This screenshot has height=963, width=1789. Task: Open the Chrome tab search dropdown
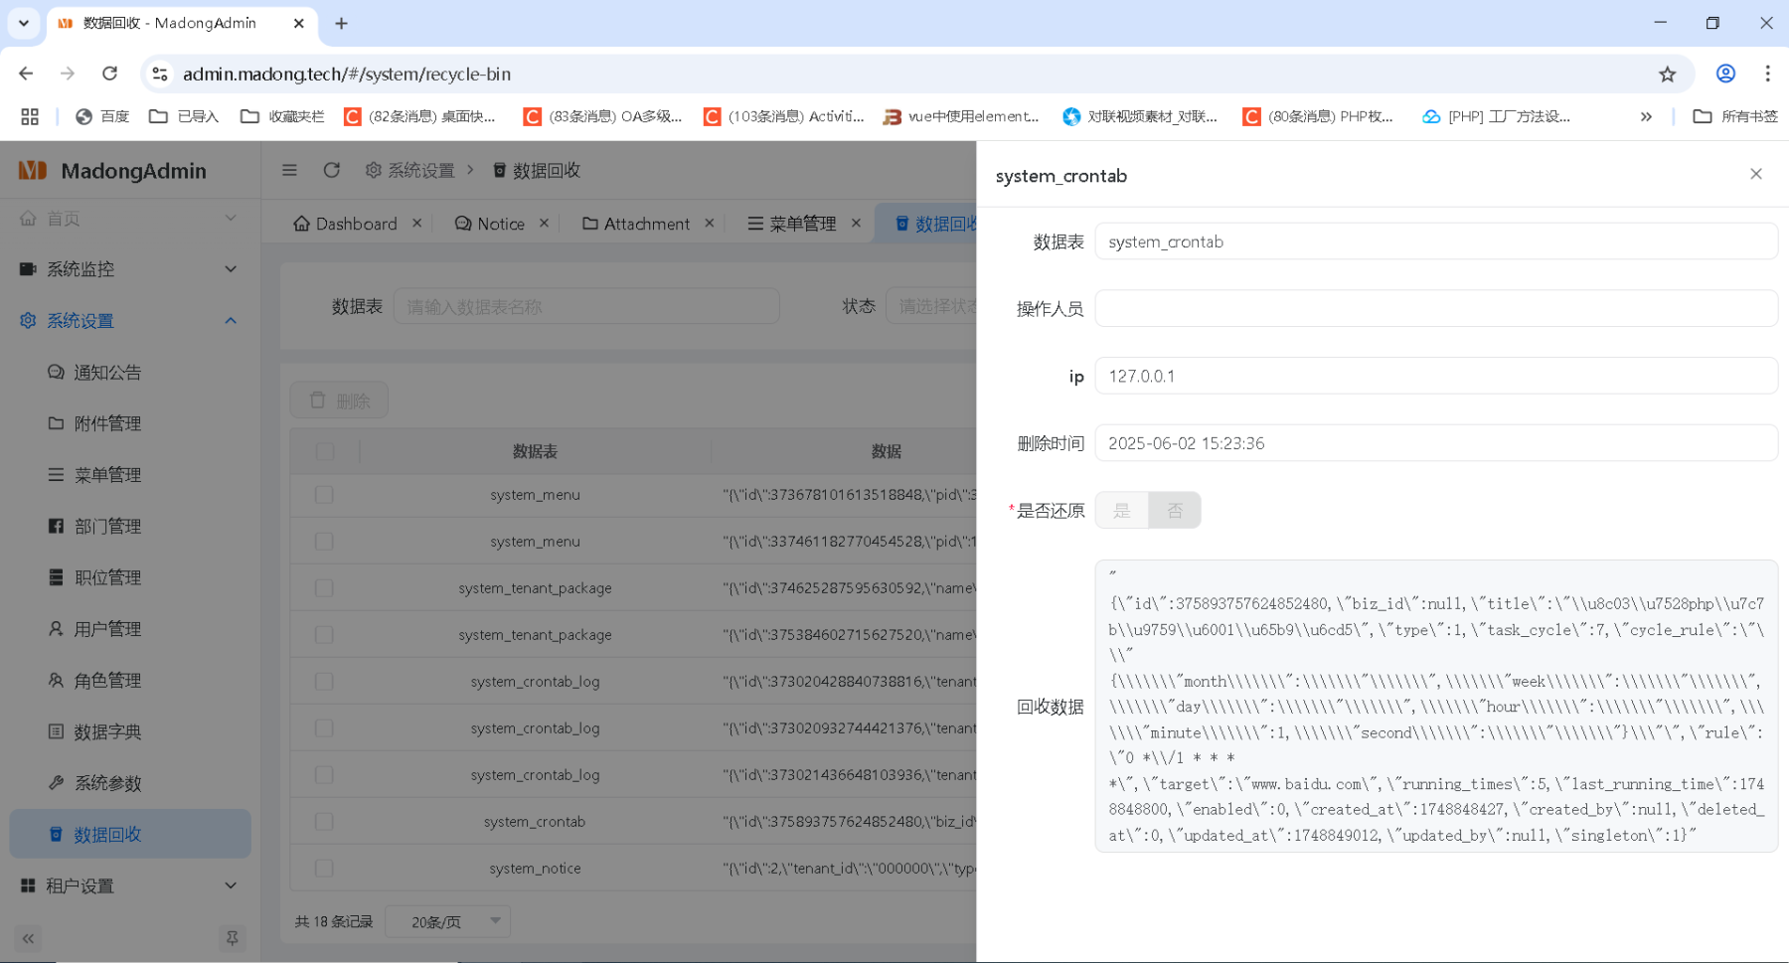(x=24, y=23)
